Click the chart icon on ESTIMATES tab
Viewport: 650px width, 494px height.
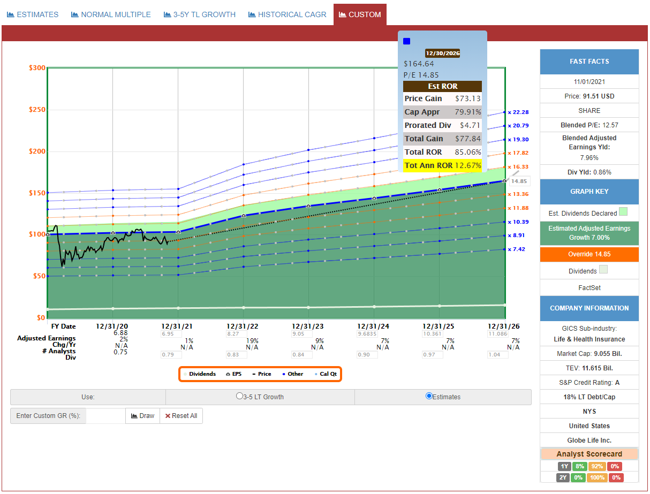[x=11, y=14]
